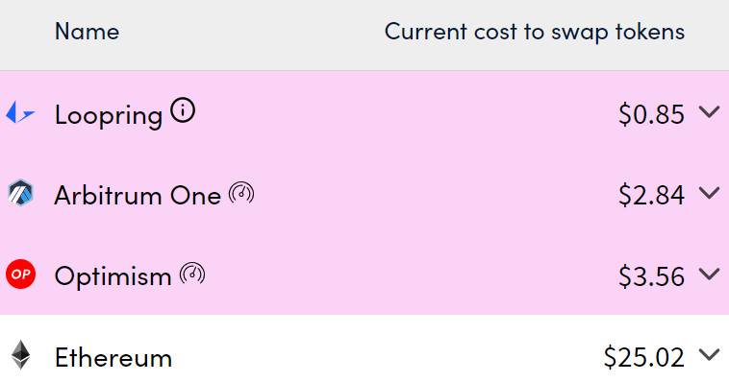Expand the Loopring row chevron

click(709, 112)
